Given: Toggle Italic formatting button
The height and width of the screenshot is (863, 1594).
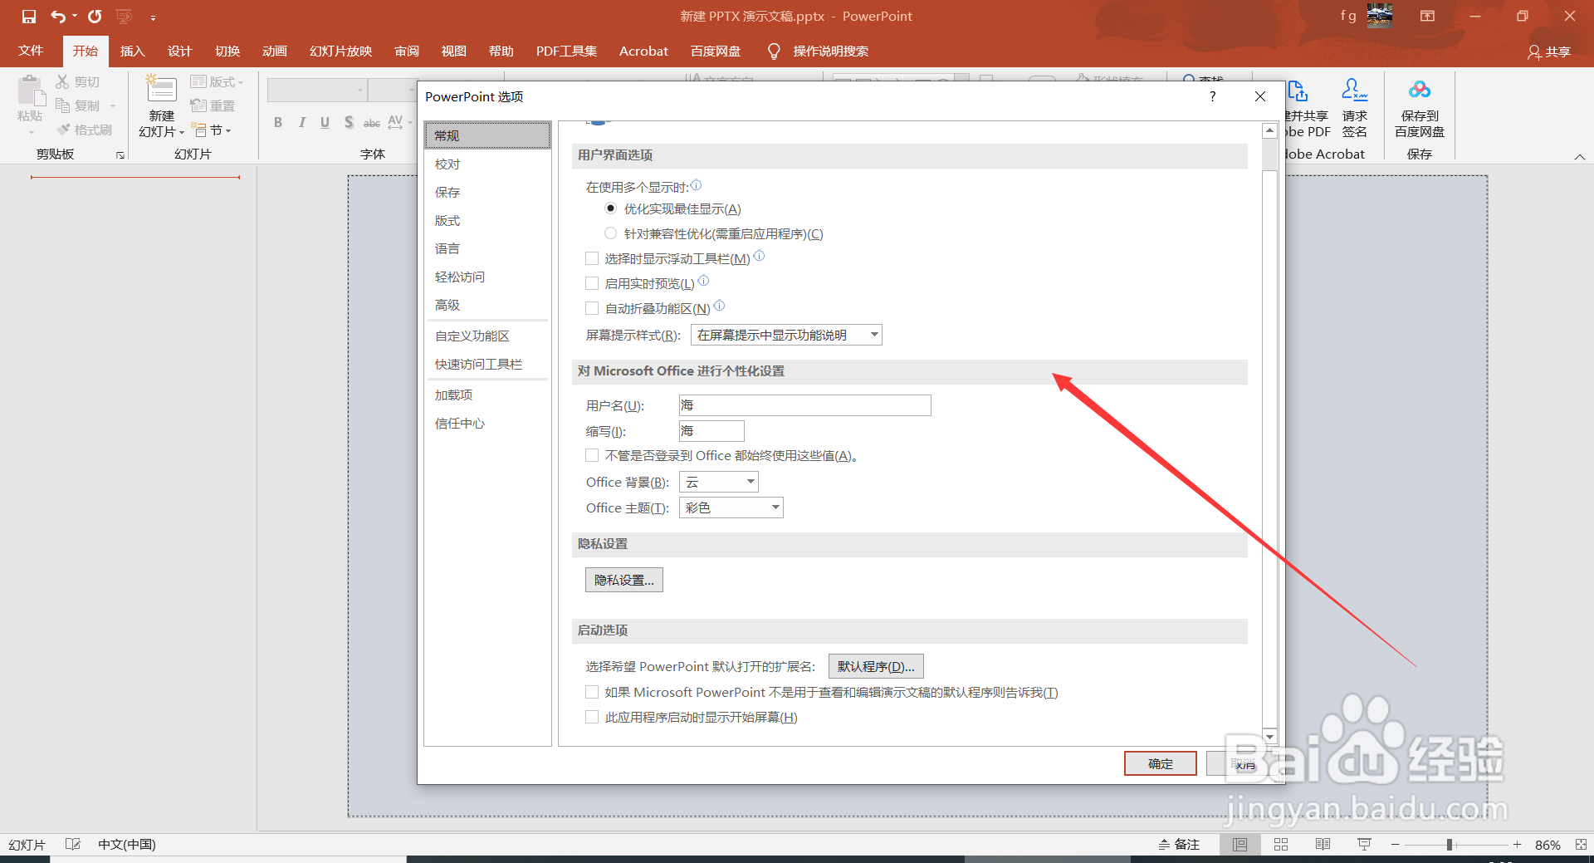Looking at the screenshot, I should tap(301, 122).
